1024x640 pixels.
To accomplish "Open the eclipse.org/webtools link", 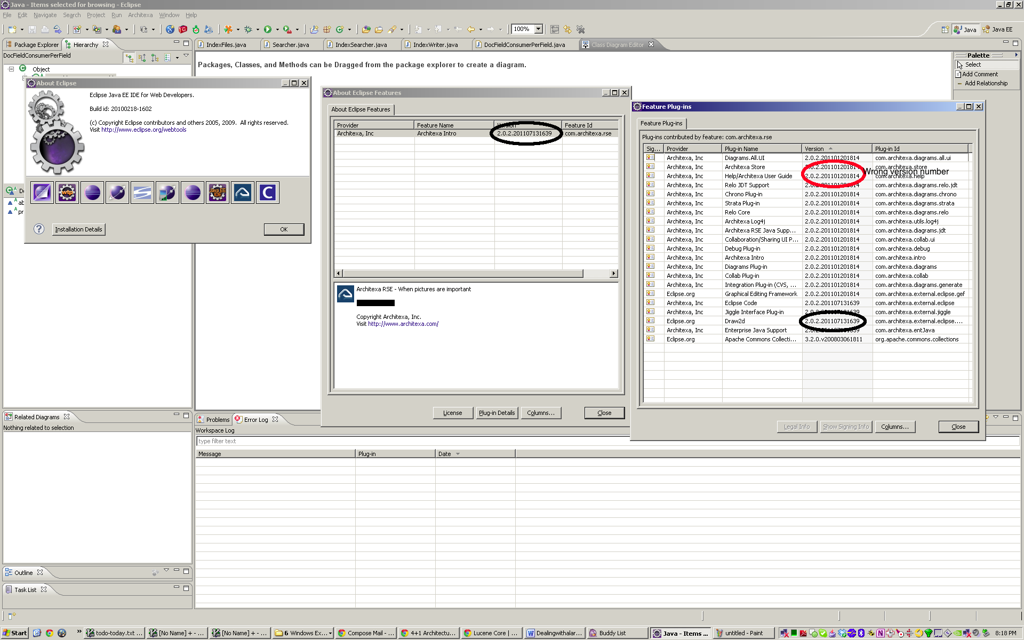I will [x=143, y=130].
